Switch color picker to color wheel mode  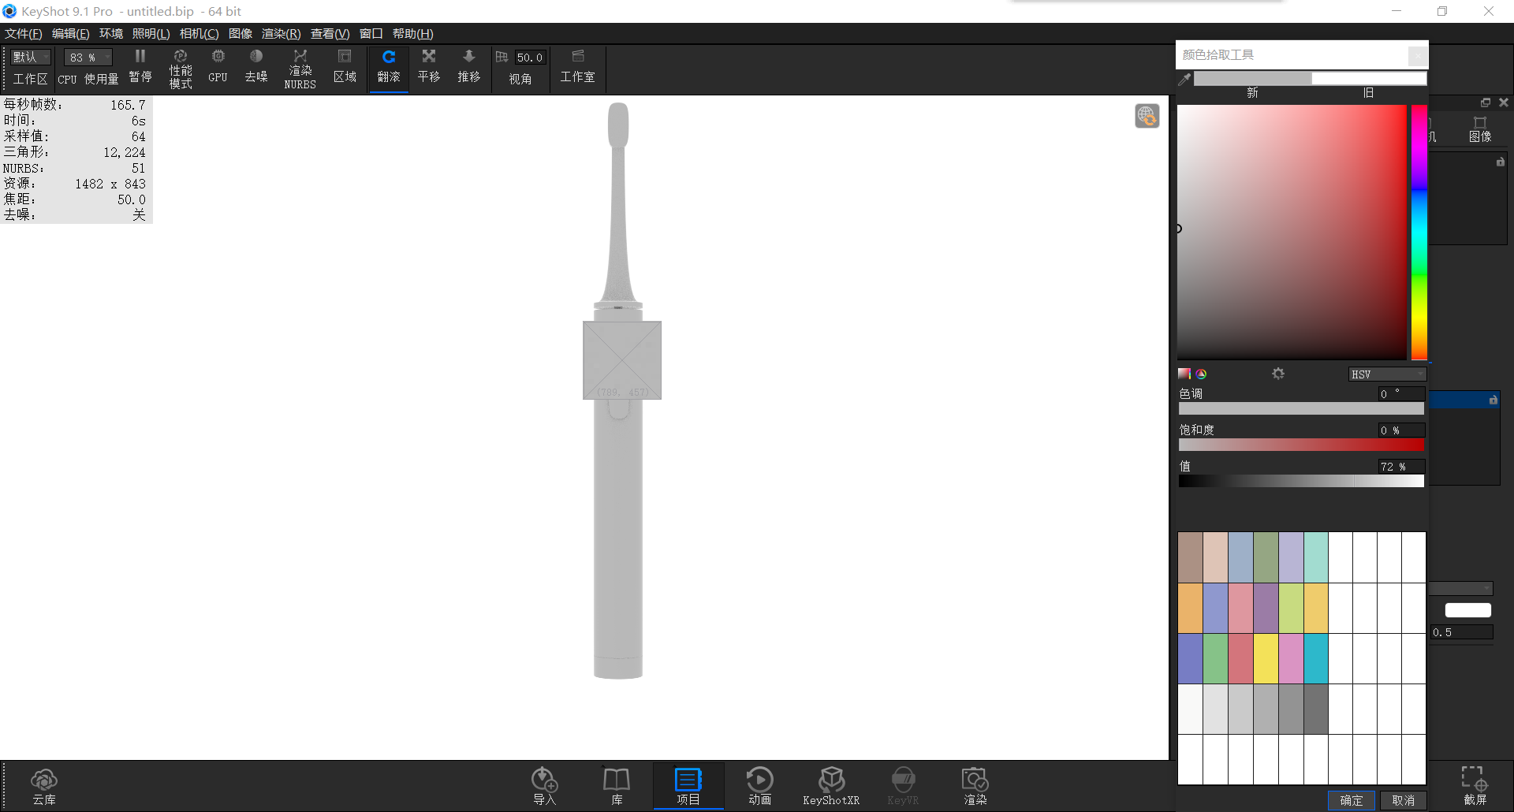click(1200, 374)
